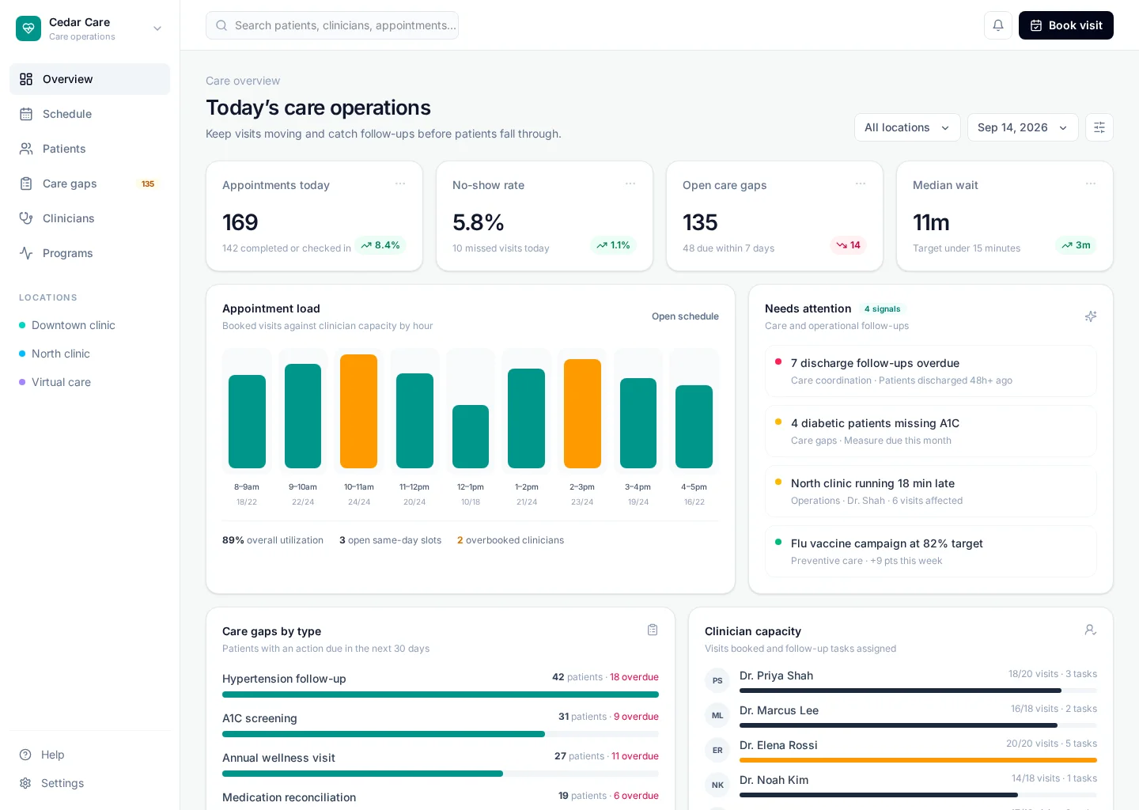Click clipboard icon in Care gaps by type
1139x810 pixels.
point(653,630)
